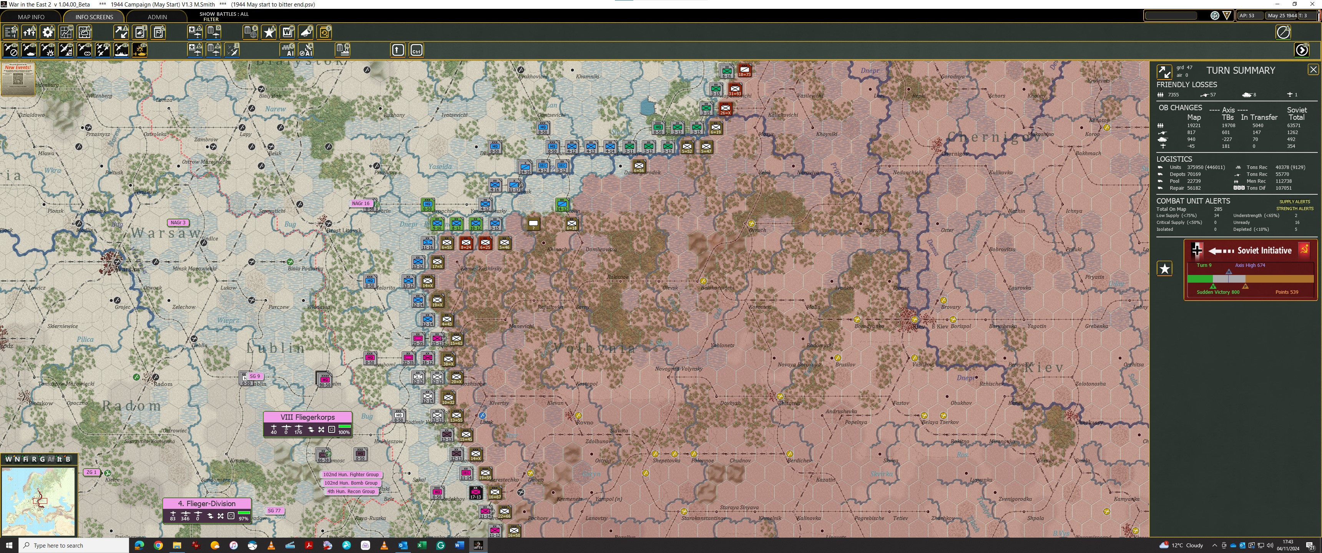Image resolution: width=1322 pixels, height=553 pixels.
Task: Select the 102nd Hun. Fighter Group label
Action: (x=350, y=475)
